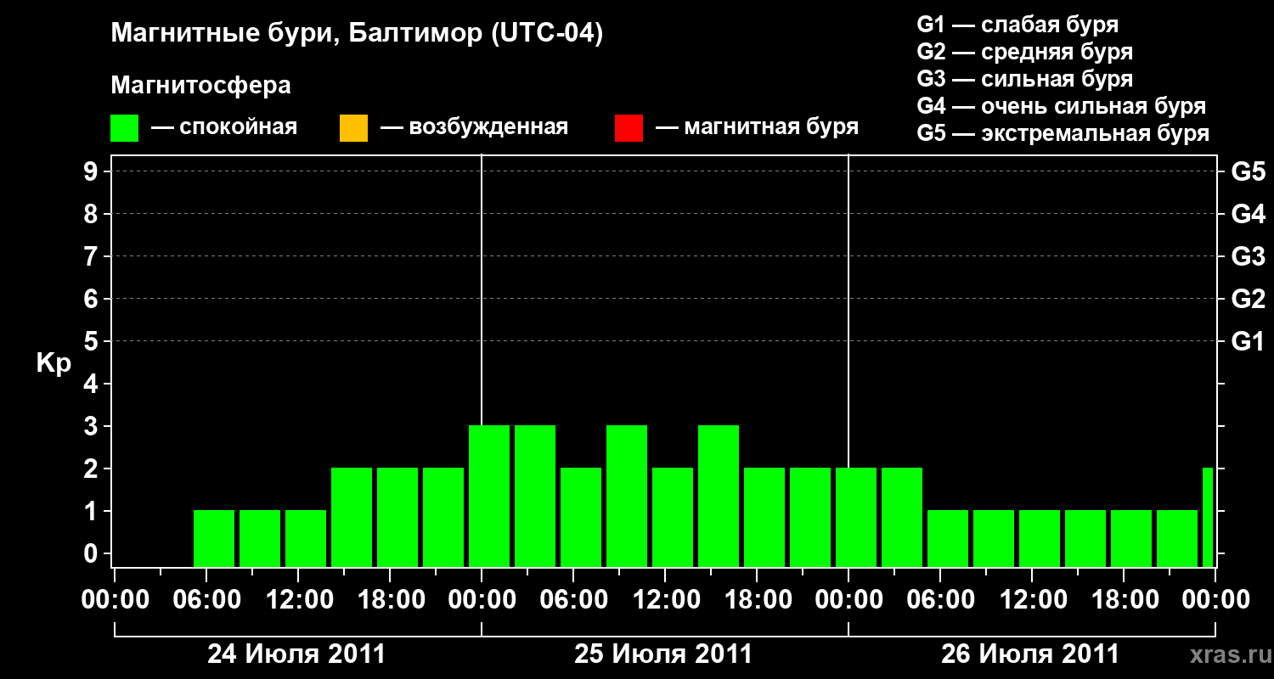Click the Kp 1 bar above 18:00, 26 July

pos(1131,538)
